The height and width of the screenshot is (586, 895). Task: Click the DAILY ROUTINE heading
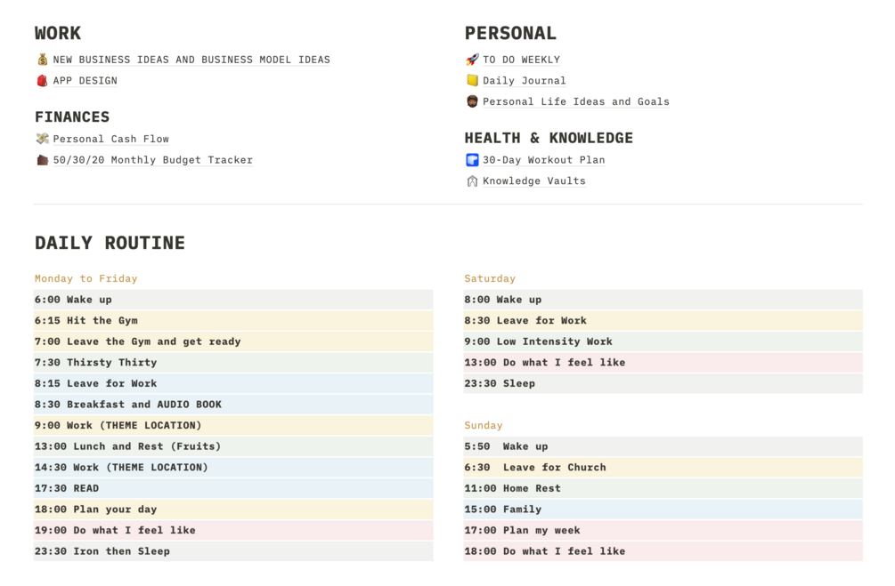point(110,243)
